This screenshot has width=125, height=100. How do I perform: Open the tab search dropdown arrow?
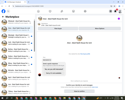[2, 2]
